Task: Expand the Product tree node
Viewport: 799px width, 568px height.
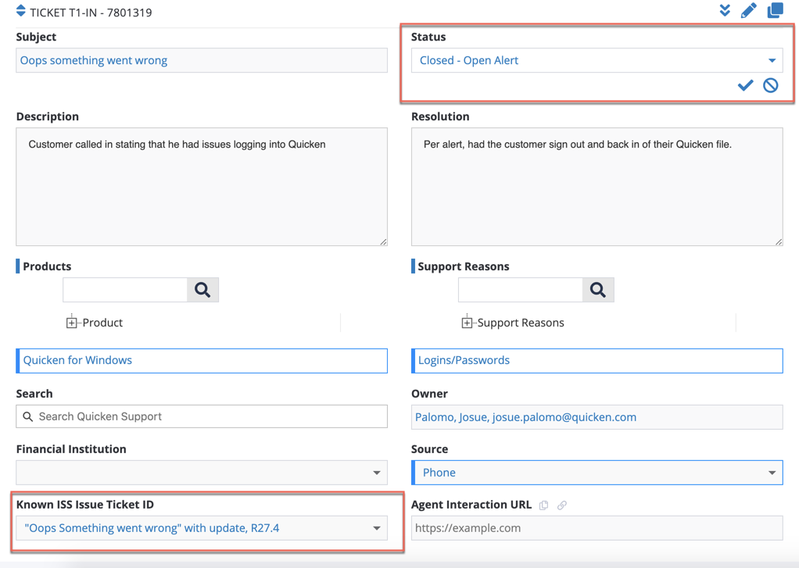Action: pos(72,323)
